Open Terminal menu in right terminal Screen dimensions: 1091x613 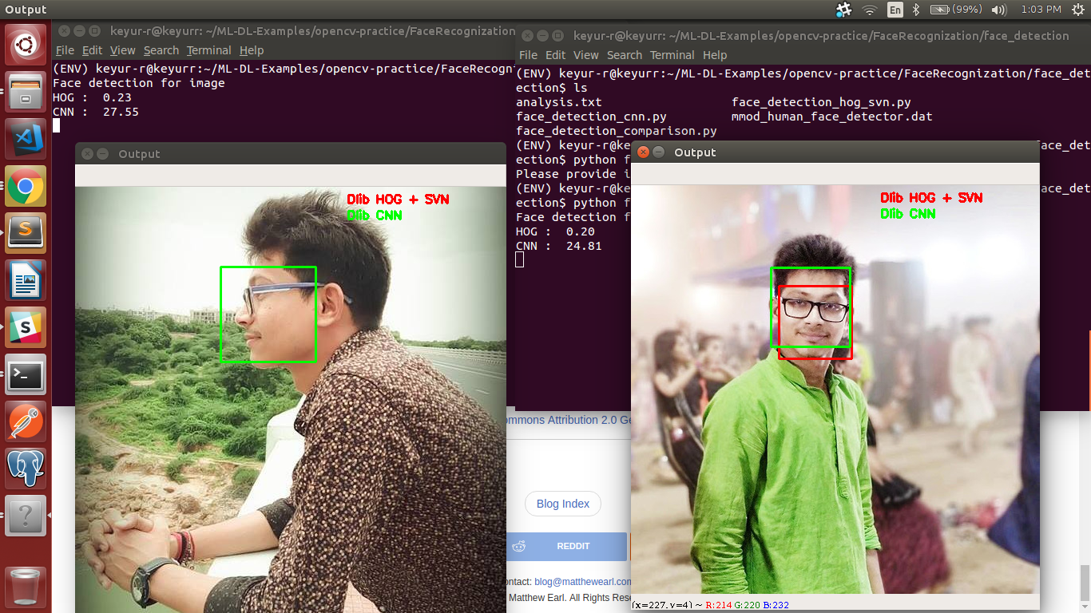pos(672,55)
